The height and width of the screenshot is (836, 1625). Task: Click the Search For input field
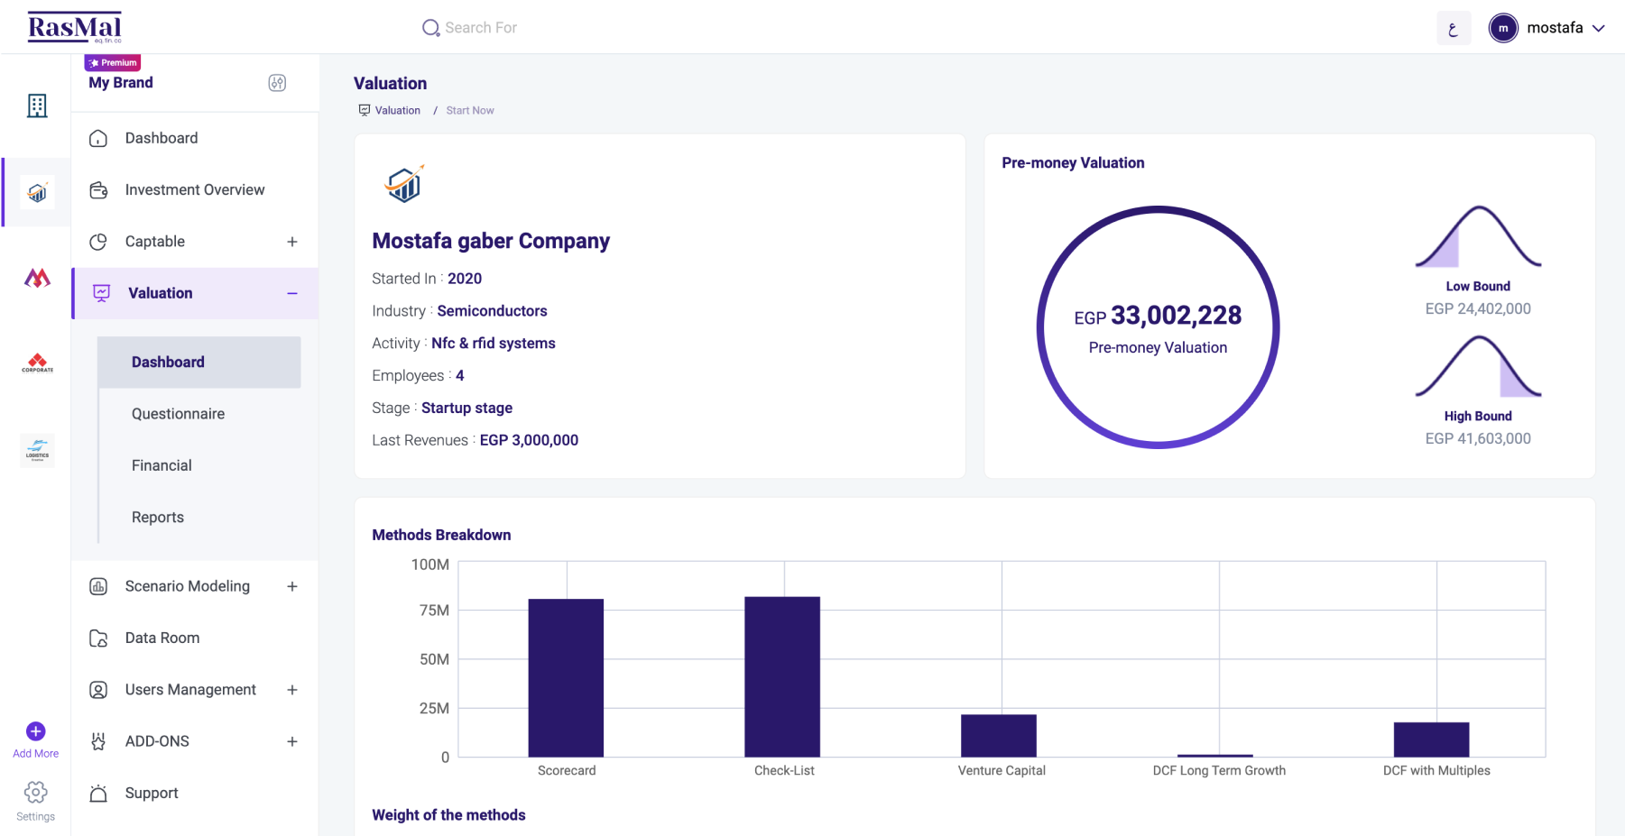[x=481, y=28]
